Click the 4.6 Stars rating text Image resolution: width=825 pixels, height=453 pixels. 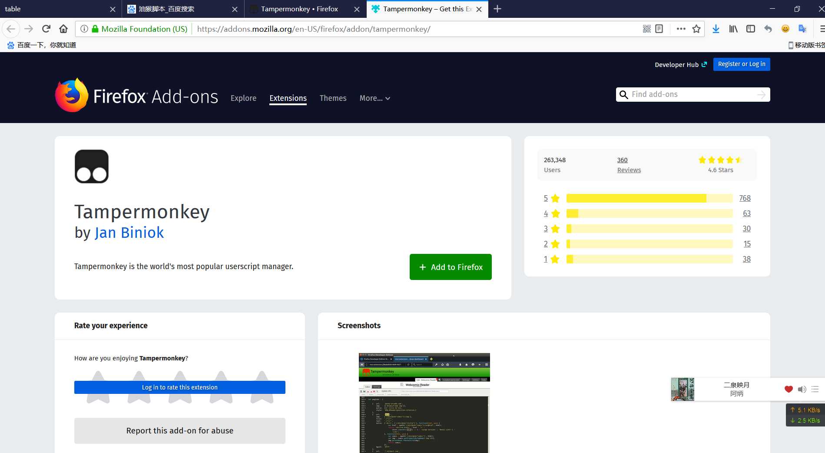point(720,170)
